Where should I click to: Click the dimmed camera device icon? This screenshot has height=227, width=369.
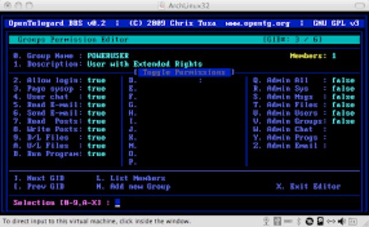[266, 221]
